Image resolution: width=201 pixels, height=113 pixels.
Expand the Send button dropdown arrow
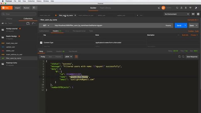pos(185,25)
